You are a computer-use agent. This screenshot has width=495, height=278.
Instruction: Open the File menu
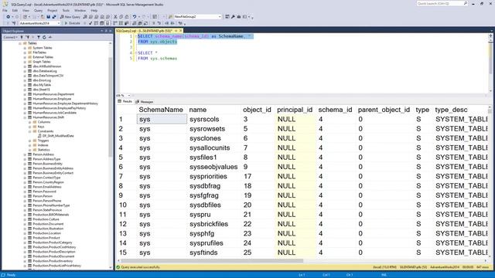(5, 10)
